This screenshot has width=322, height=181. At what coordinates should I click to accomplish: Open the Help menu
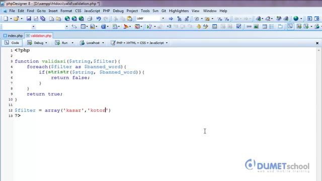point(223,11)
